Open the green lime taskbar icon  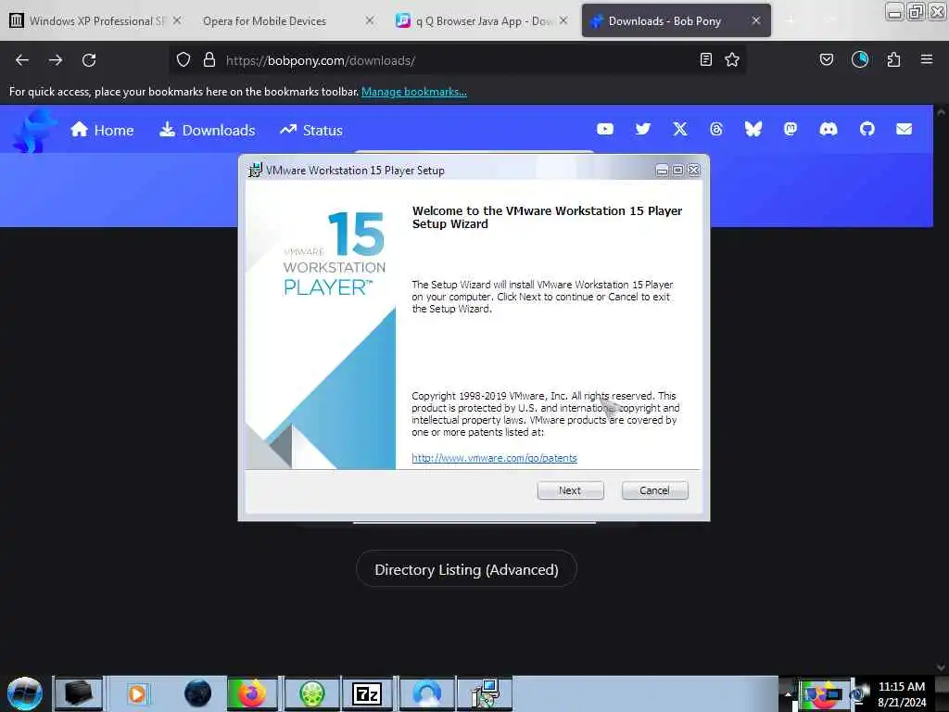pos(311,693)
